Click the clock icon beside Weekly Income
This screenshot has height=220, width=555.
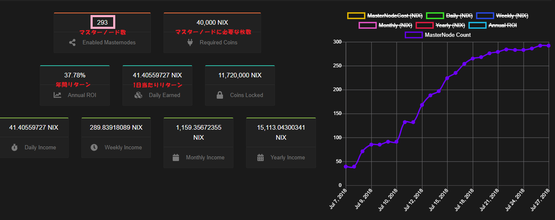(94, 147)
